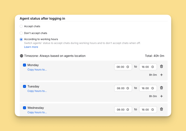Delete Monday's working hours with trash icon
Screen dimensions: 186x131
coord(161,67)
